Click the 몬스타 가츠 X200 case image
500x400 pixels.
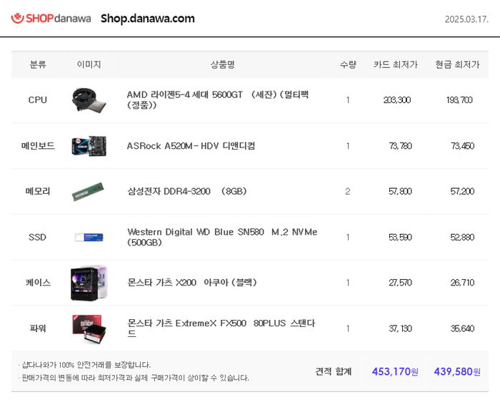click(x=89, y=283)
